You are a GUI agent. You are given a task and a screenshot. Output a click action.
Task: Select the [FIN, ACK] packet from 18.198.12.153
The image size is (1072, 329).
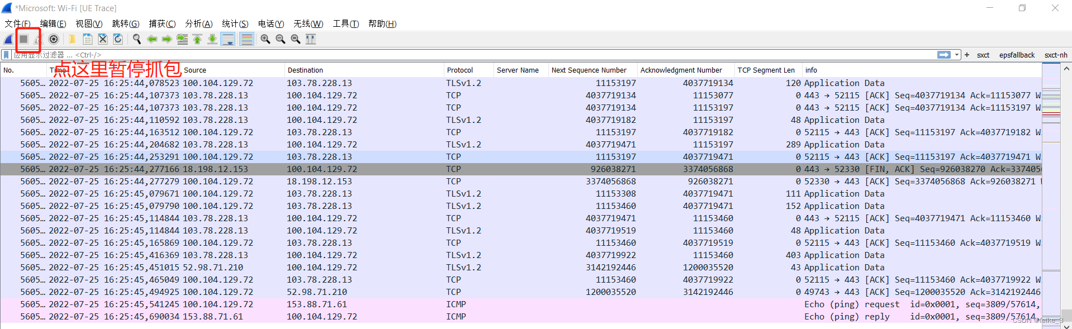[x=521, y=169]
